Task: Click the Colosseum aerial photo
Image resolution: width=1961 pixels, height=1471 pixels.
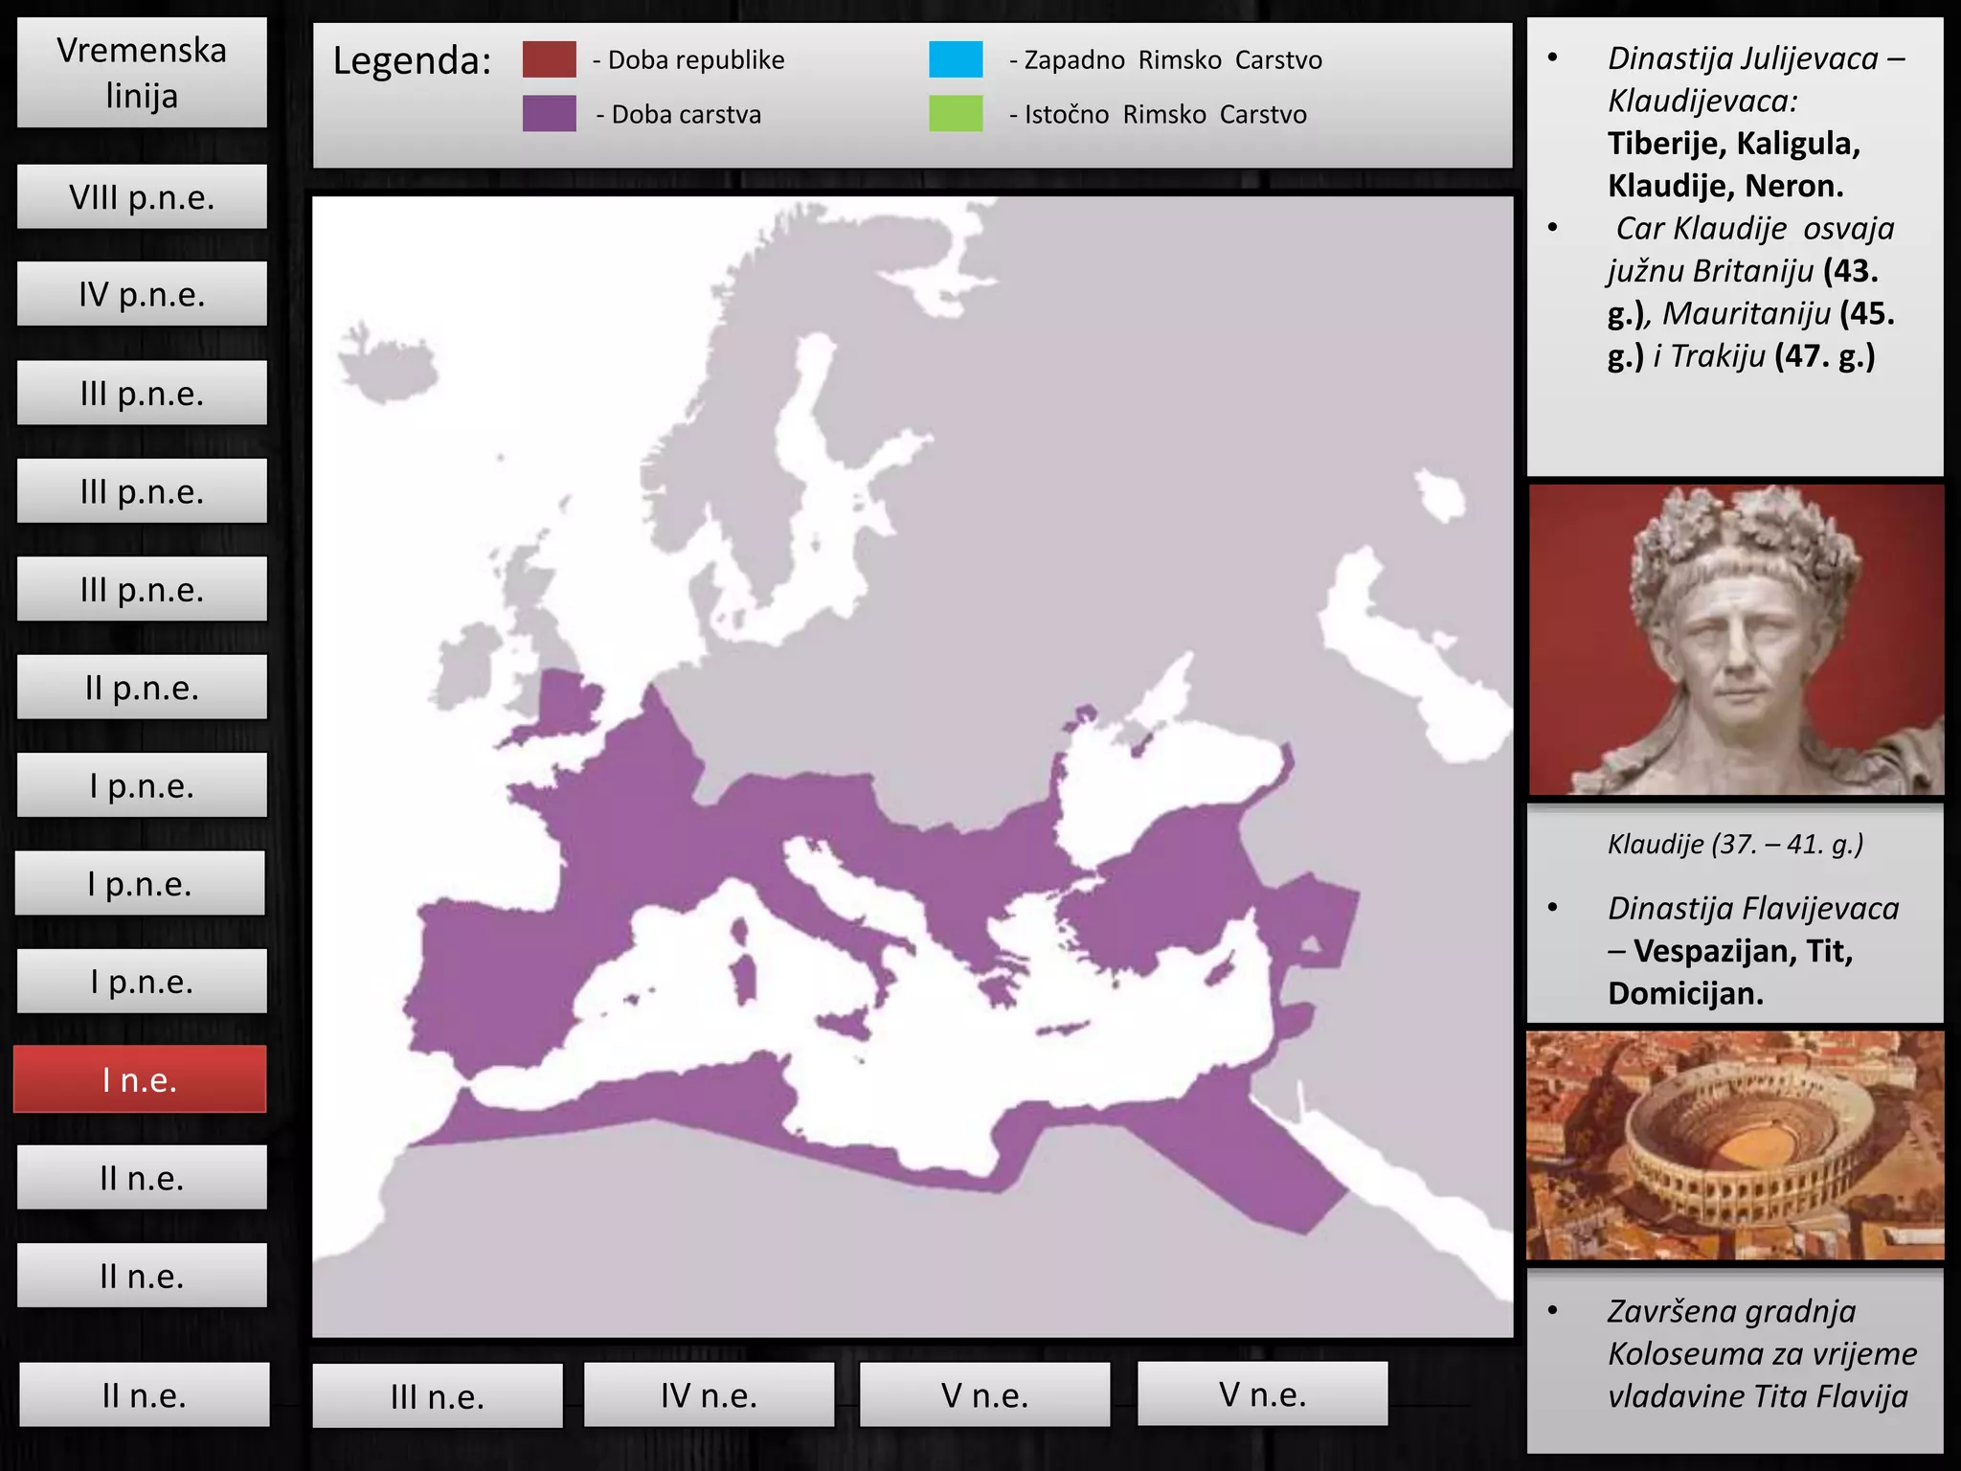Action: [1735, 1145]
